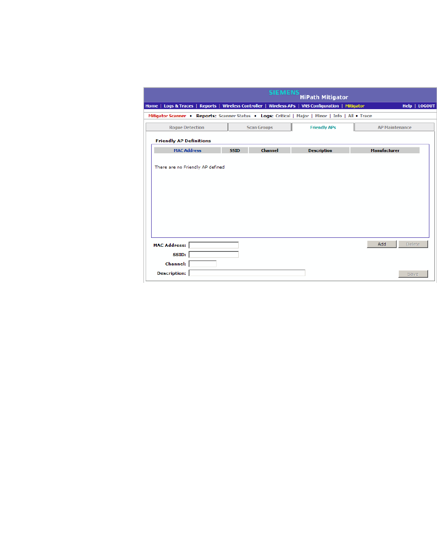437x558 pixels.
Task: Click the Delete button
Action: point(413,244)
